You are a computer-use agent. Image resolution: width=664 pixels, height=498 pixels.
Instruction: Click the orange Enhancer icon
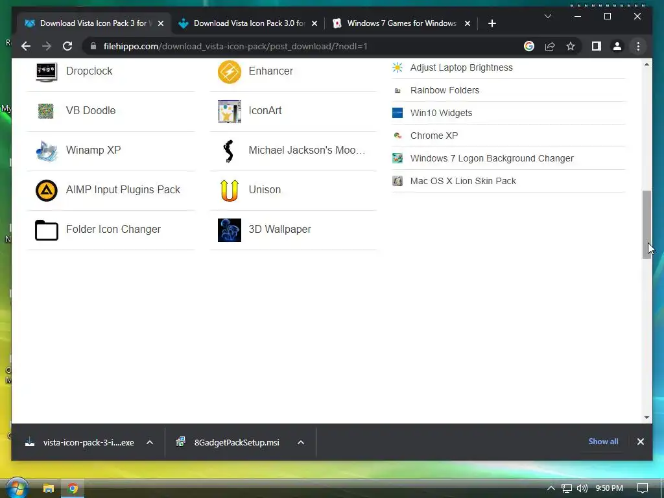pyautogui.click(x=229, y=71)
